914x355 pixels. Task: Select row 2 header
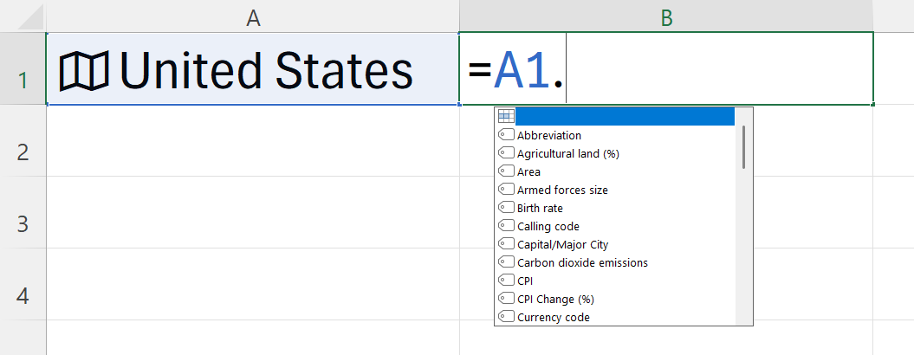pos(23,140)
